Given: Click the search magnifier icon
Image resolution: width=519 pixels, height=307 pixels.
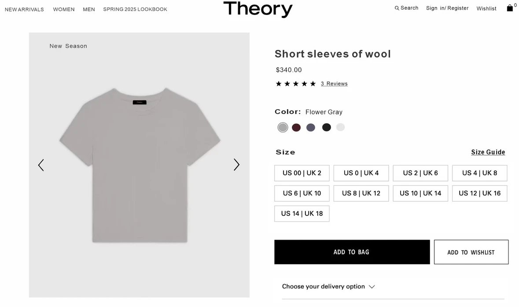Looking at the screenshot, I should [x=397, y=8].
